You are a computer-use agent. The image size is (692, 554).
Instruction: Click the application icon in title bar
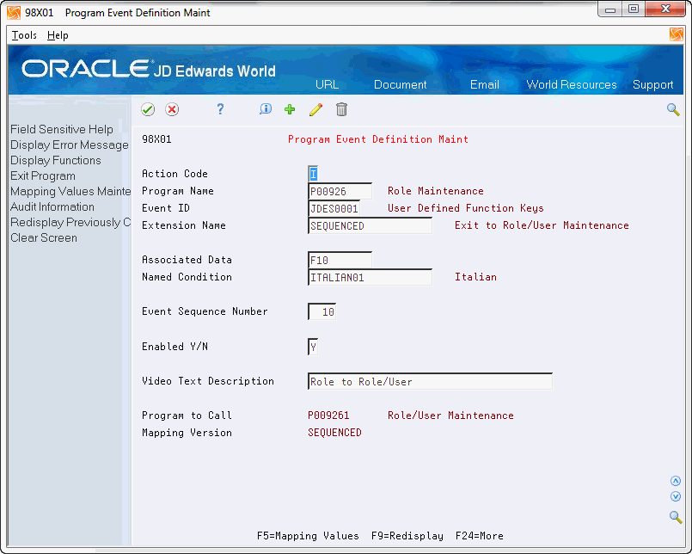[14, 13]
